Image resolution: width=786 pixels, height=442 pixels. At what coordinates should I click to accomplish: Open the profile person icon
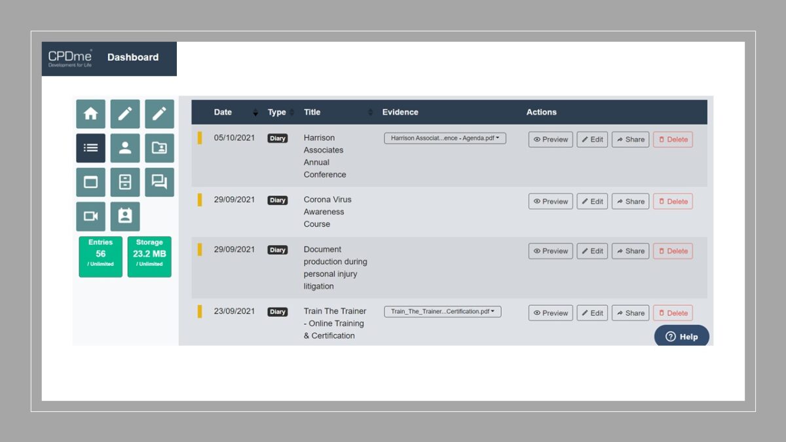pyautogui.click(x=125, y=148)
